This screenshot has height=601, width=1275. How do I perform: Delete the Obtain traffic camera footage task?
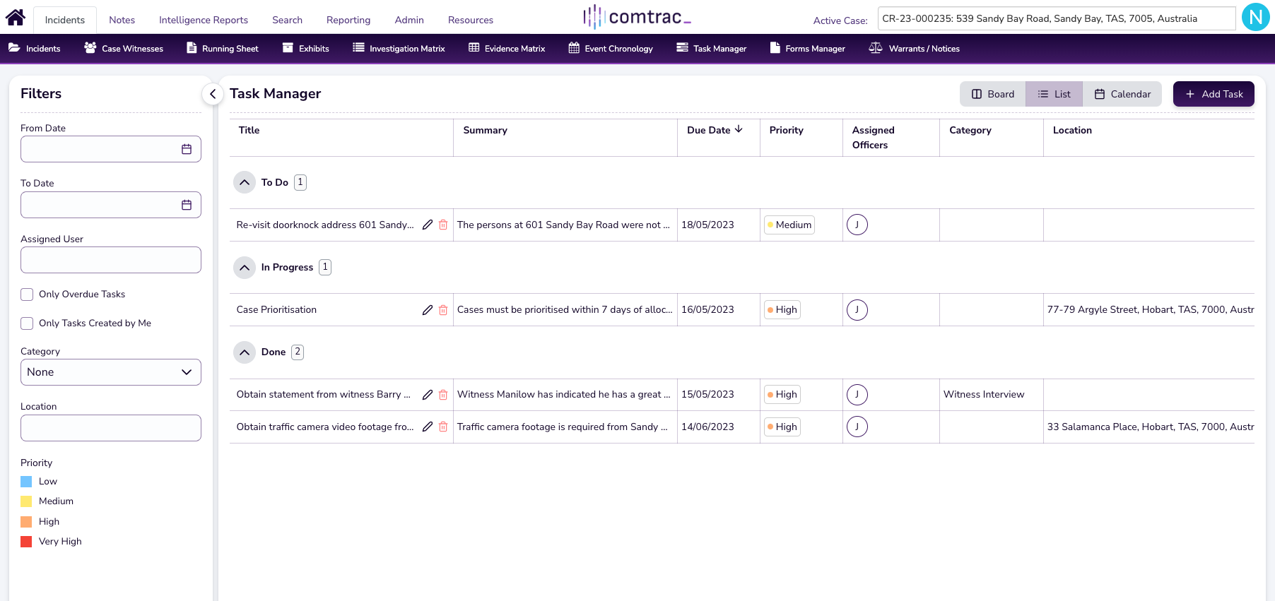click(x=443, y=427)
